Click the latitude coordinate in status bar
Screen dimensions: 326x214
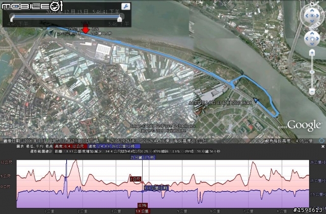click(122, 141)
